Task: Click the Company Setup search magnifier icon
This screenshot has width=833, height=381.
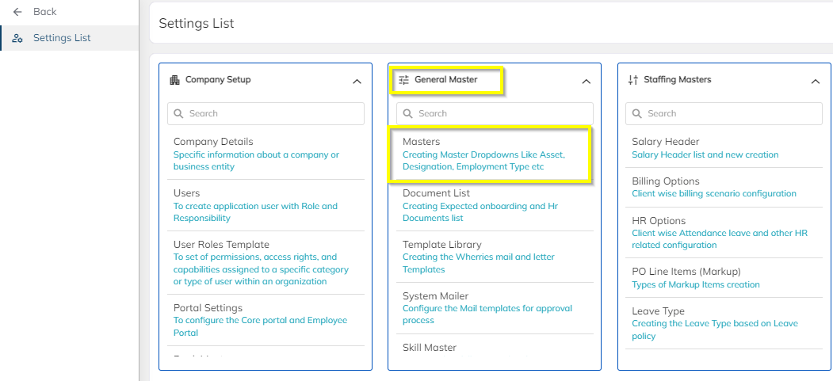Action: click(x=179, y=113)
